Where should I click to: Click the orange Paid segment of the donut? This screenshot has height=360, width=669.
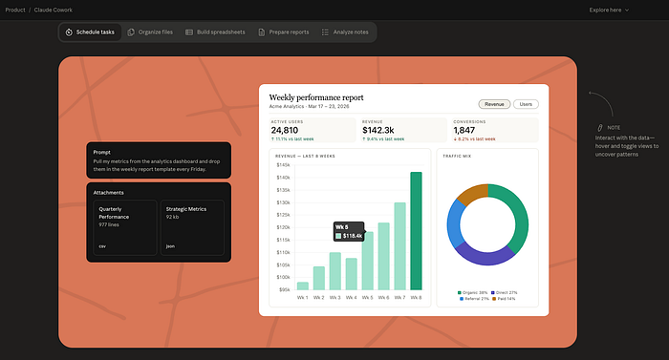473,194
